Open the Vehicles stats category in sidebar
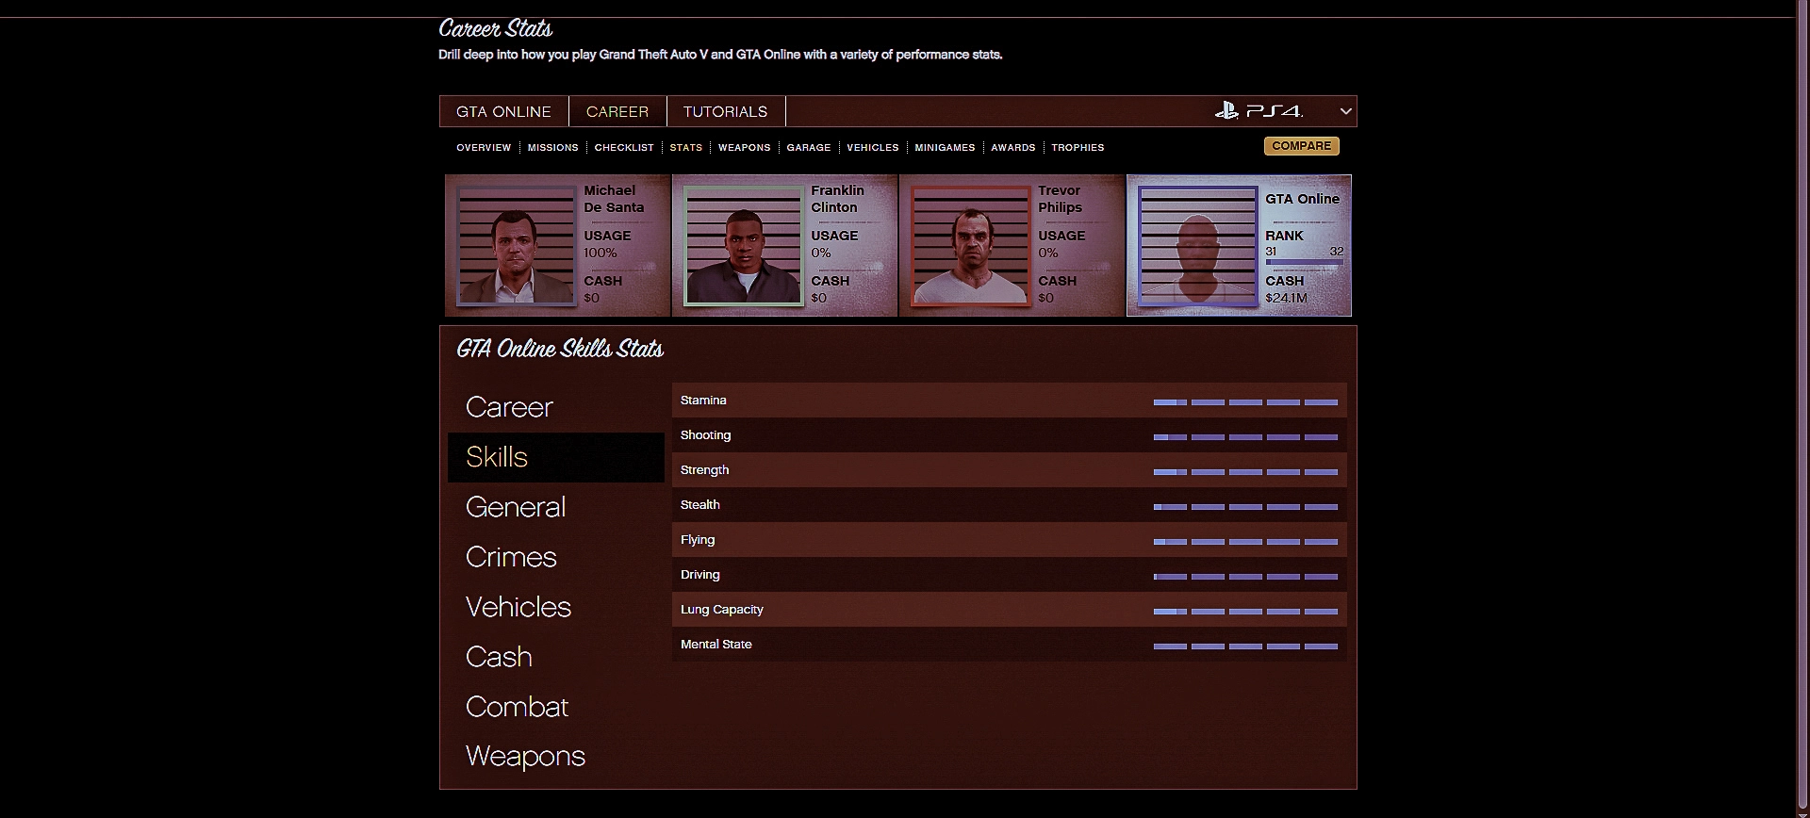Screen dimensions: 1810x818 click(x=556, y=607)
